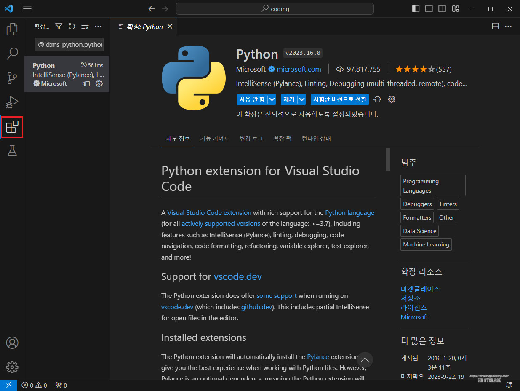Click the 사용 안 함 button

coord(252,99)
